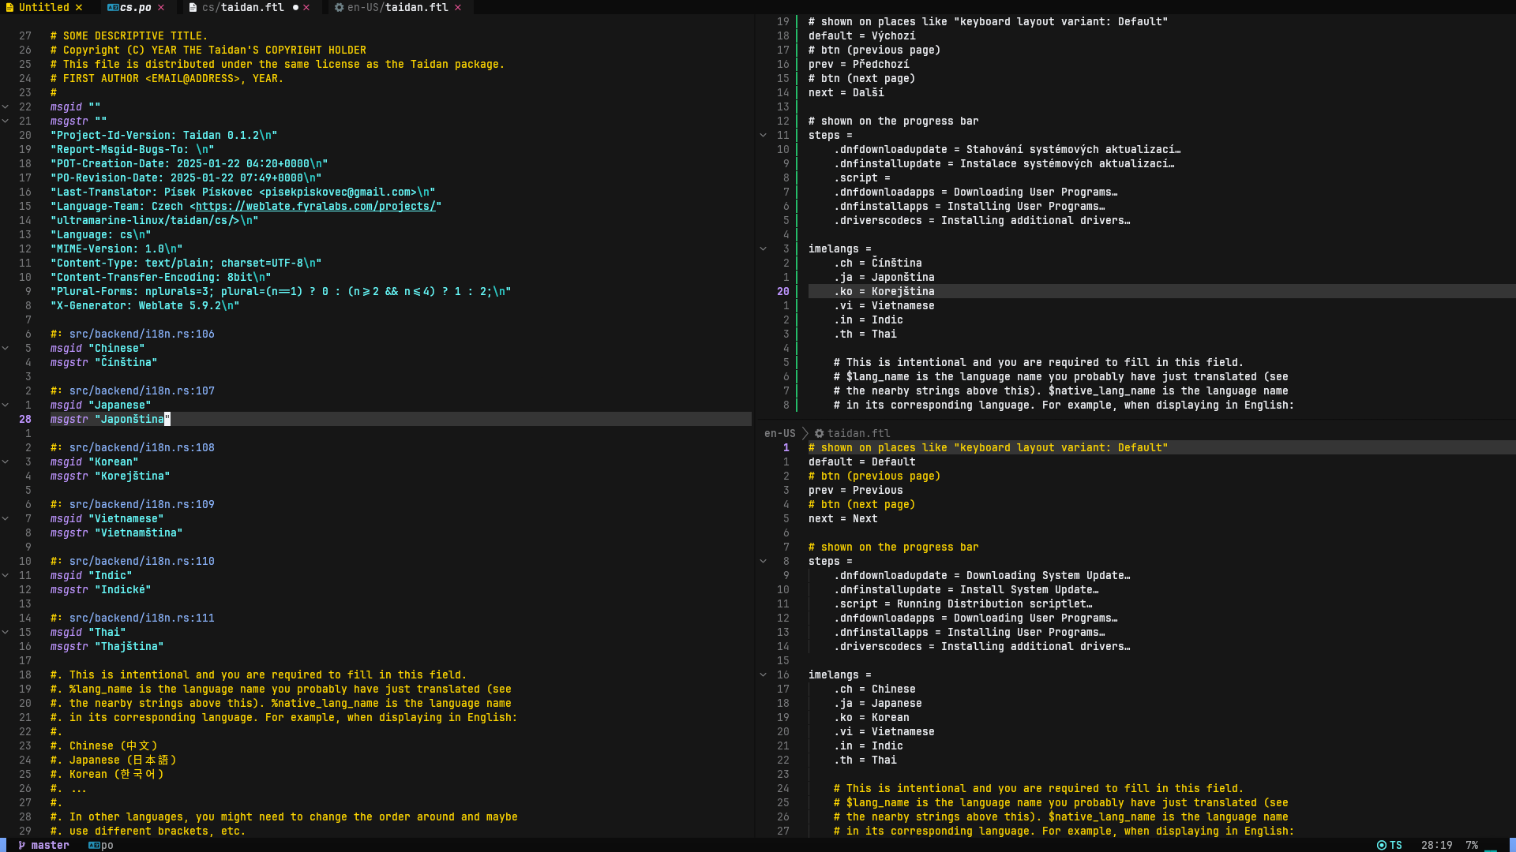Screen dimensions: 1516x852
Task: Click the highlighted .ko = Korejština line
Action: (1162, 291)
